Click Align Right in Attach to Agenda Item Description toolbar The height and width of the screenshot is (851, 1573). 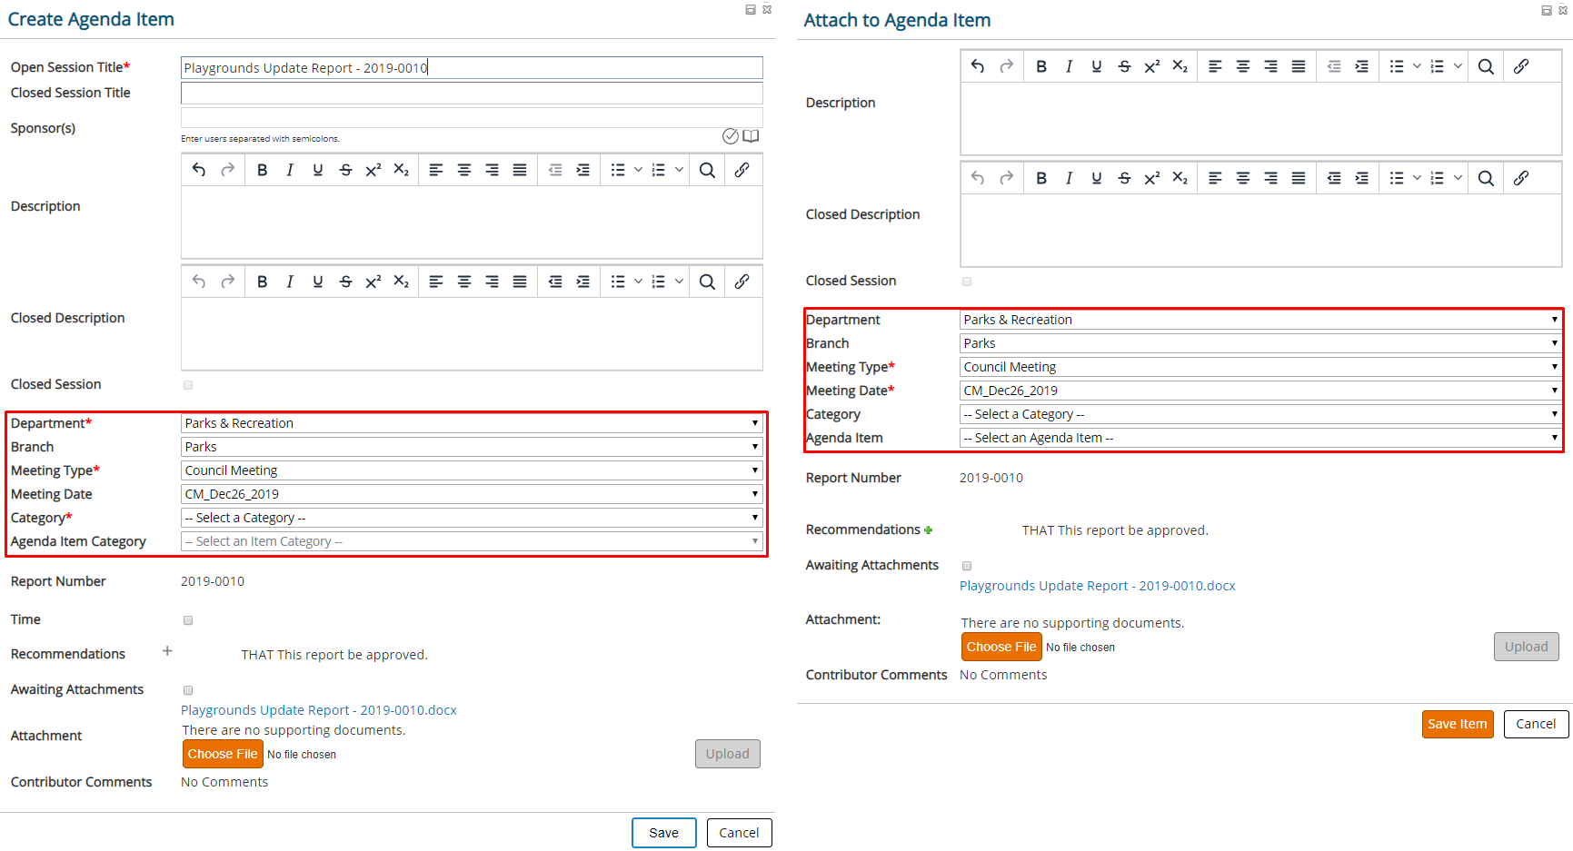[1271, 66]
